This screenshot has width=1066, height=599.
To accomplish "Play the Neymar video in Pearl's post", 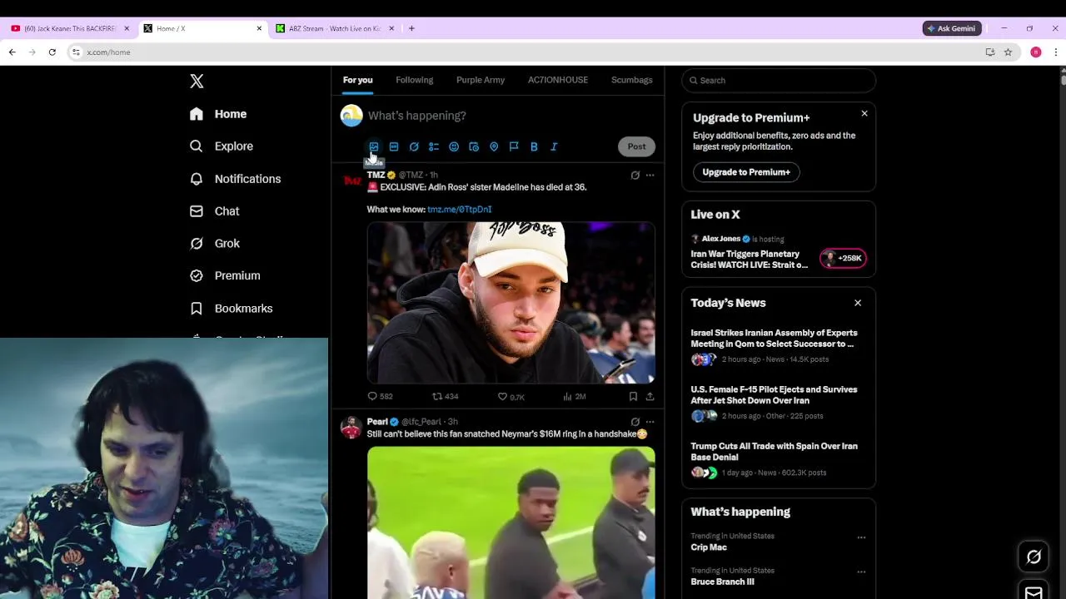I will click(x=511, y=522).
